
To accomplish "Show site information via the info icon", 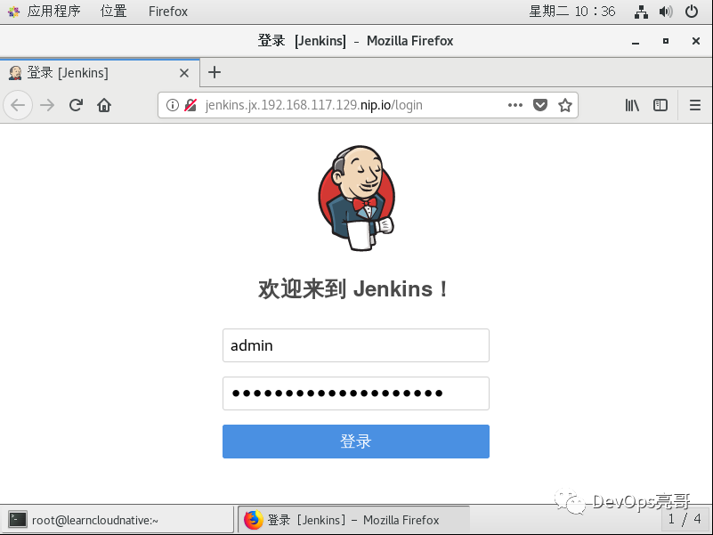I will (173, 105).
